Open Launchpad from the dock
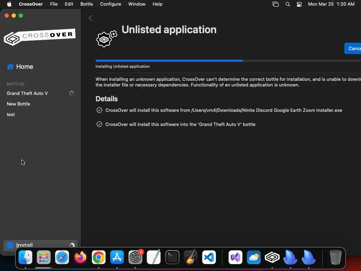361x271 pixels. click(x=43, y=257)
